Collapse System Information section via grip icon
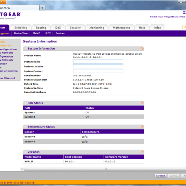Image resolution: width=186 pixels, height=186 pixels. tap(25, 49)
